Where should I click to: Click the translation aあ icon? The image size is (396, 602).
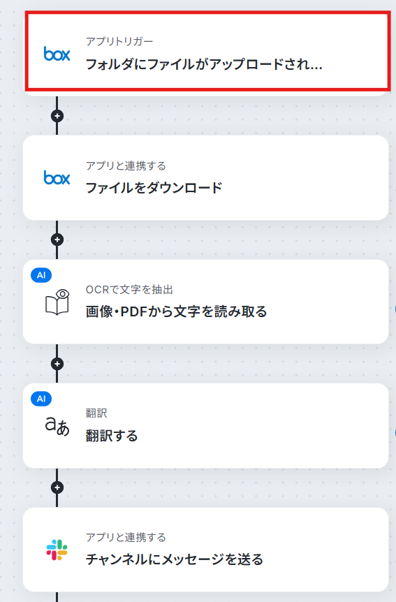coord(57,427)
